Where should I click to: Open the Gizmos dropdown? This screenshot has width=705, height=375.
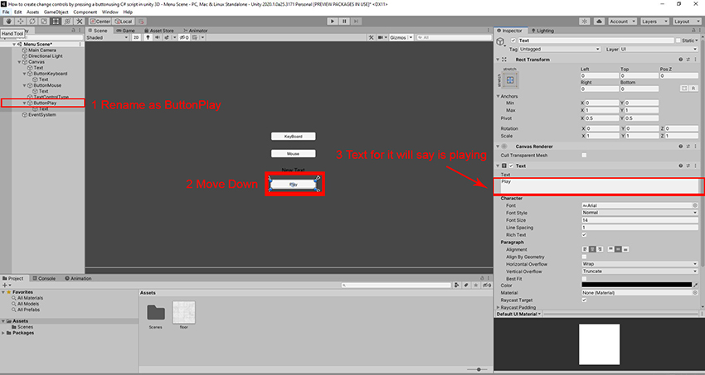tap(401, 38)
